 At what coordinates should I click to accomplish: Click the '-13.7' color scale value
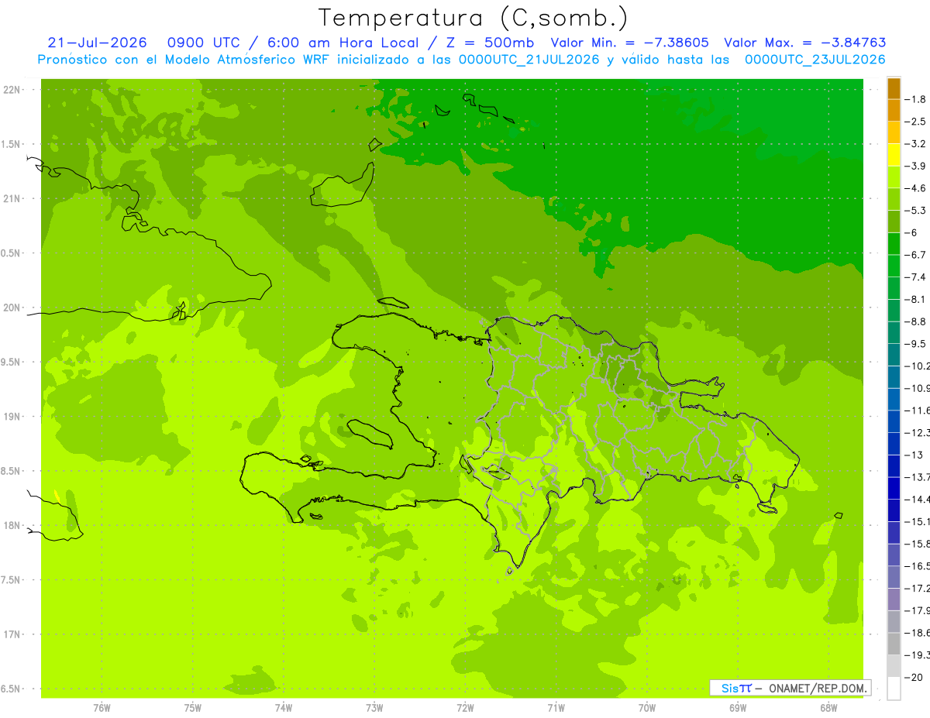917,476
